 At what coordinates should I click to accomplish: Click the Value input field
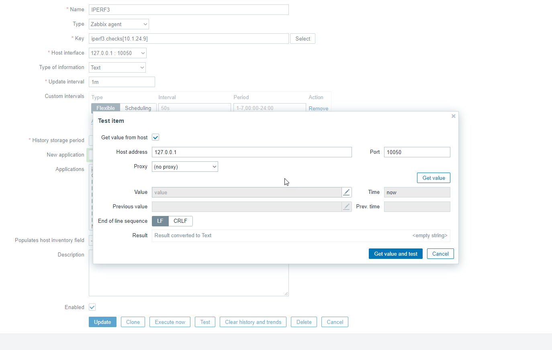[247, 192]
